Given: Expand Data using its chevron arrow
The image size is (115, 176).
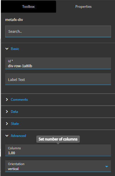Looking at the screenshot, I should pyautogui.click(x=7, y=112).
